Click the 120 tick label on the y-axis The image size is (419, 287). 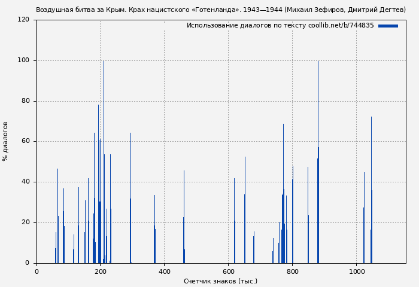tap(23, 20)
